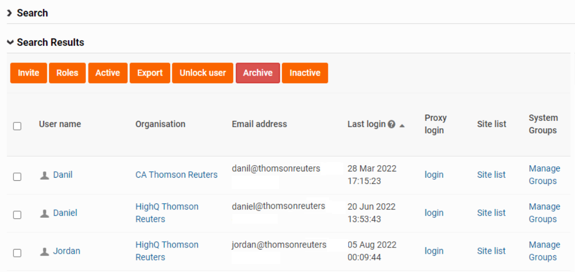Image resolution: width=575 pixels, height=272 pixels.
Task: Open the Roles action
Action: (67, 73)
